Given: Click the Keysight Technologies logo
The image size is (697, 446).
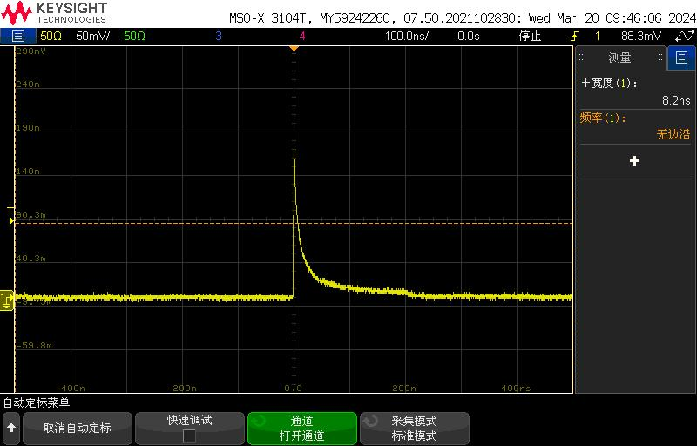Looking at the screenshot, I should pos(54,13).
